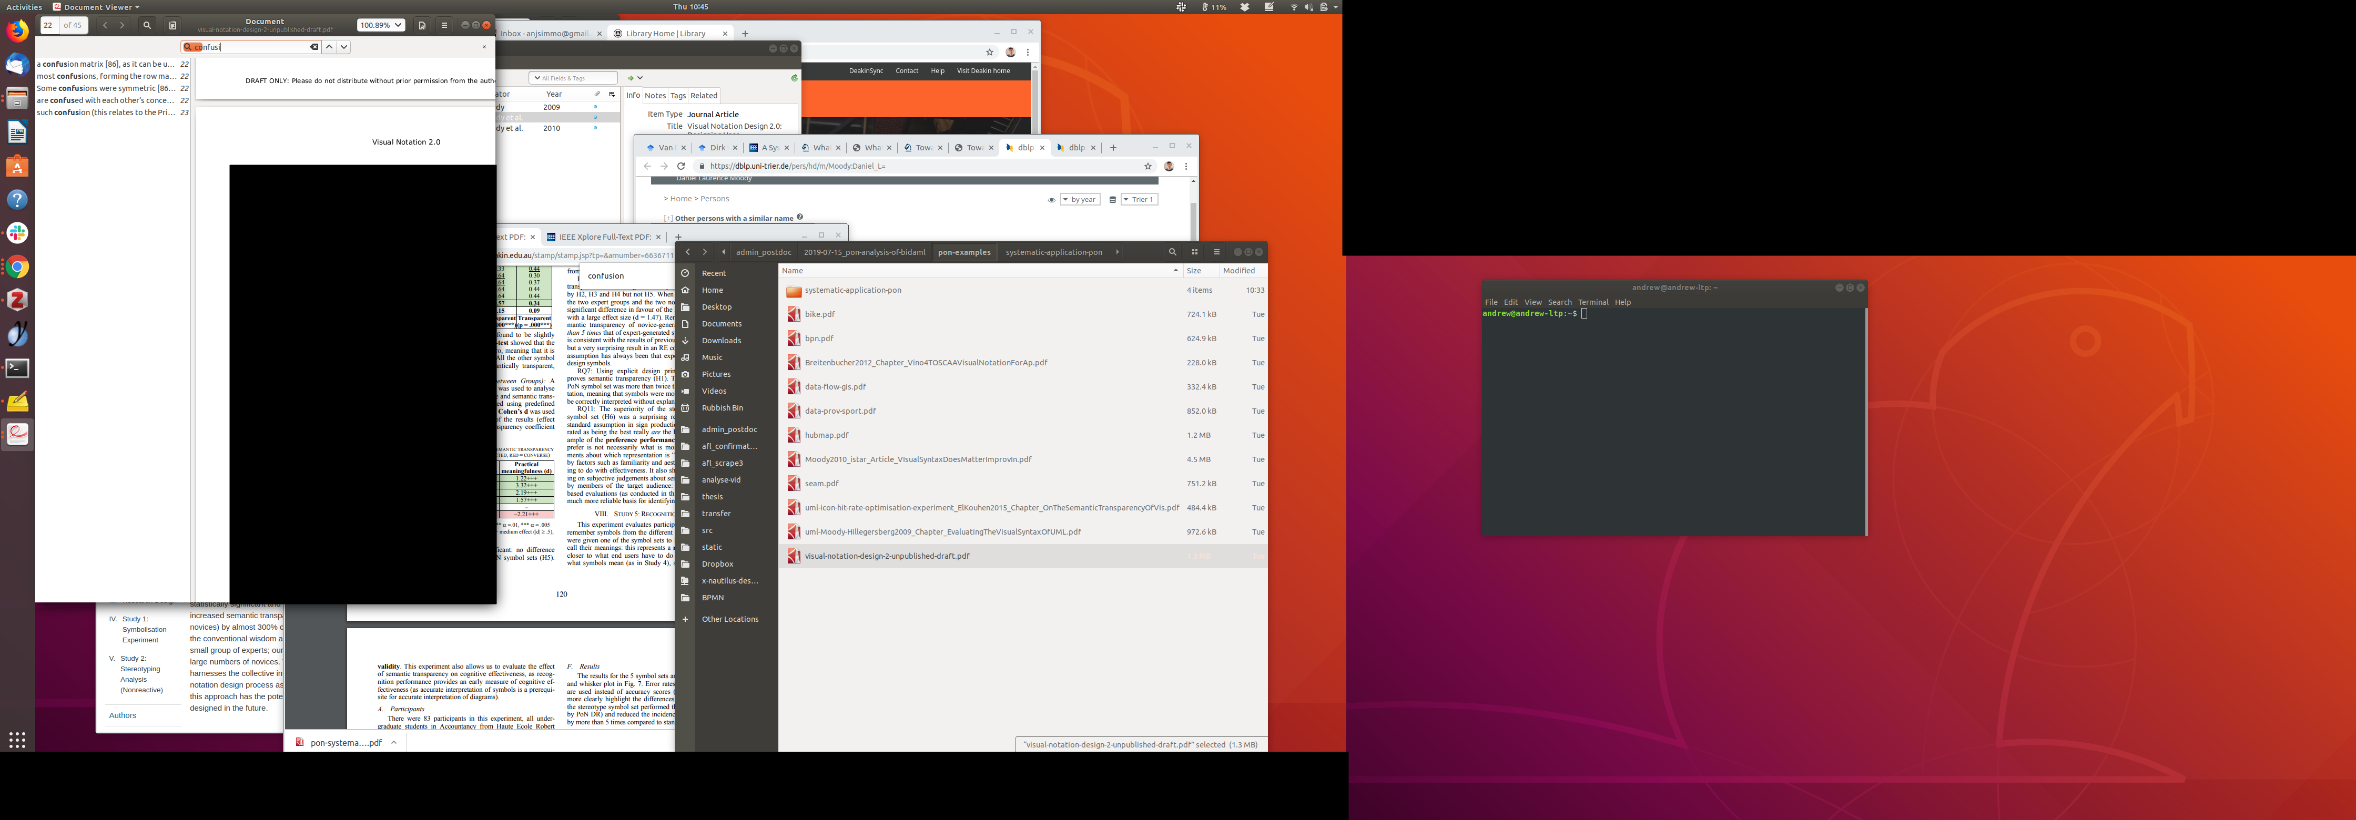Open Document Viewer annotation file options button
The height and width of the screenshot is (820, 2356).
[422, 26]
